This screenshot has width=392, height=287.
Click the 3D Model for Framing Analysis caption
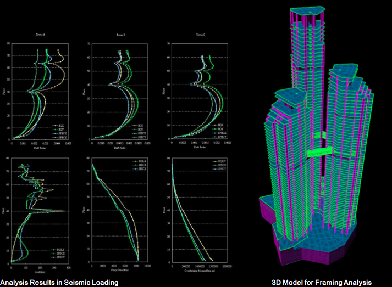click(x=322, y=282)
